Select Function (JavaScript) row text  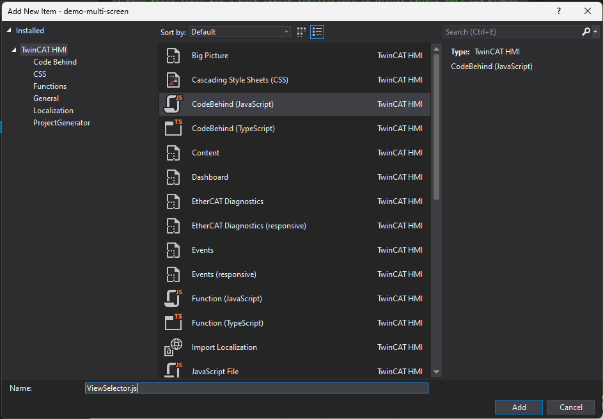(x=227, y=299)
